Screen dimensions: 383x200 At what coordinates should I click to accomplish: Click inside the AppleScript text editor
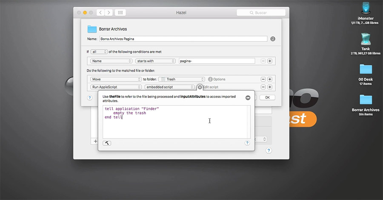[x=175, y=122]
